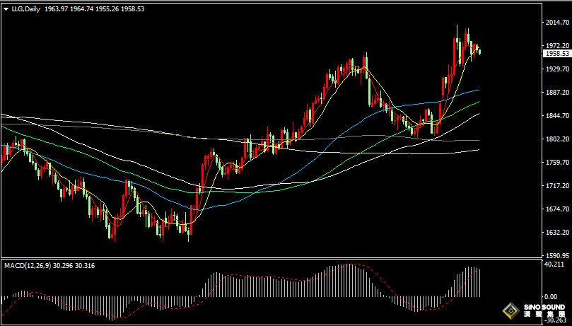Click the divider between price chart and MACD

pos(271,259)
